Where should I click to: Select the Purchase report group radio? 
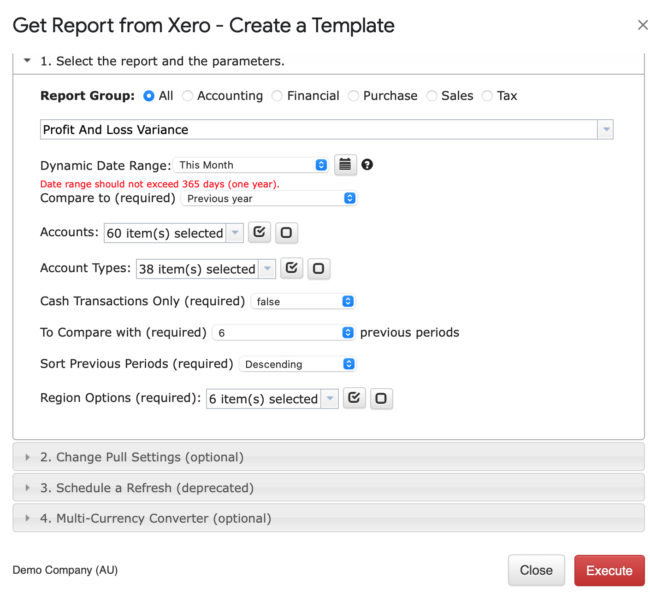pyautogui.click(x=353, y=96)
